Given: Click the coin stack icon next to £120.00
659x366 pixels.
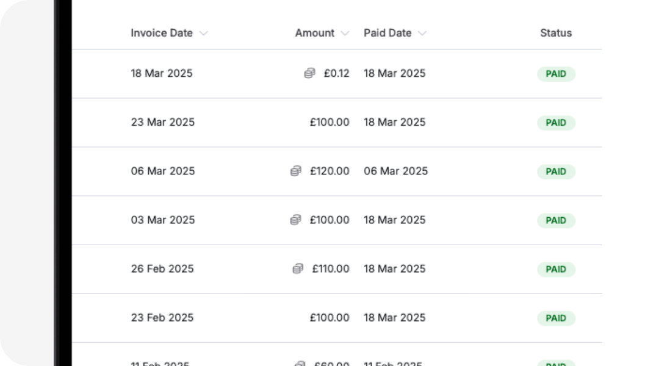Looking at the screenshot, I should (x=297, y=171).
